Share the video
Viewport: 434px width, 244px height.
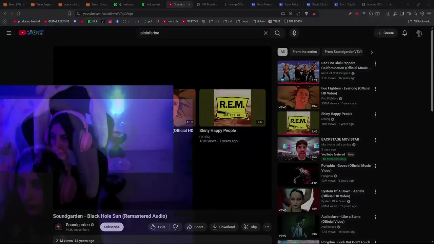click(195, 227)
